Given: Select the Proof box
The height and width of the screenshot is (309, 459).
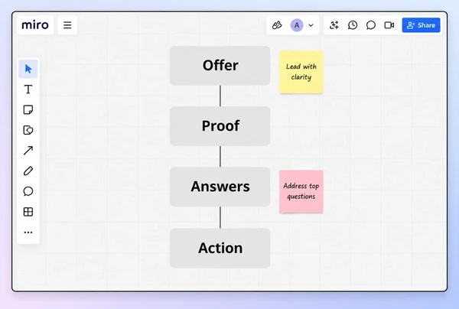Looking at the screenshot, I should [x=220, y=126].
